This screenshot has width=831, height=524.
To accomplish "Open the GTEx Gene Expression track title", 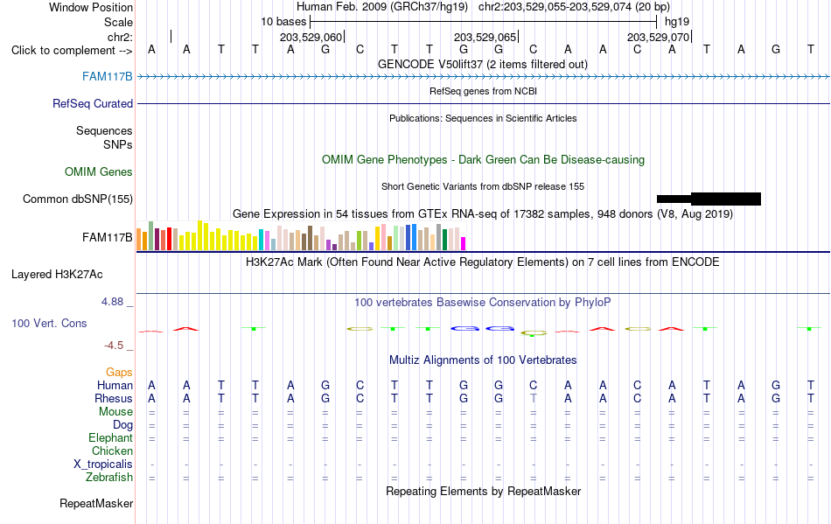I will click(x=483, y=214).
